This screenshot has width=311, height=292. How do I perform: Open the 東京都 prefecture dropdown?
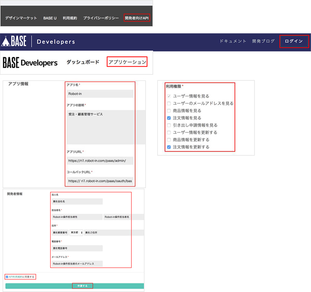pos(76,232)
